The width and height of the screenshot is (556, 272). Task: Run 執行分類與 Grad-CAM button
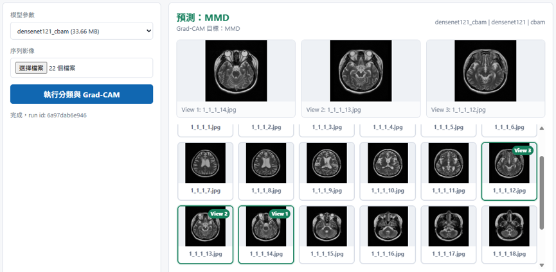pyautogui.click(x=82, y=94)
